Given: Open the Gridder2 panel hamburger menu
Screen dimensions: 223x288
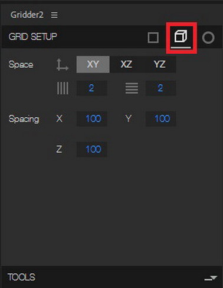Looking at the screenshot, I should click(54, 15).
